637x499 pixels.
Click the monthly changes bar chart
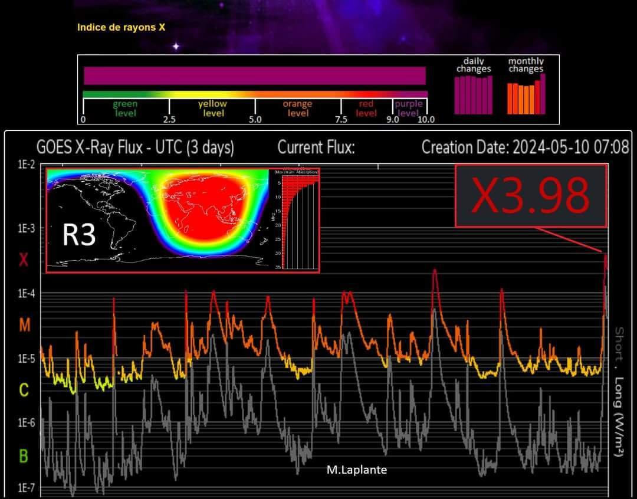[x=526, y=94]
